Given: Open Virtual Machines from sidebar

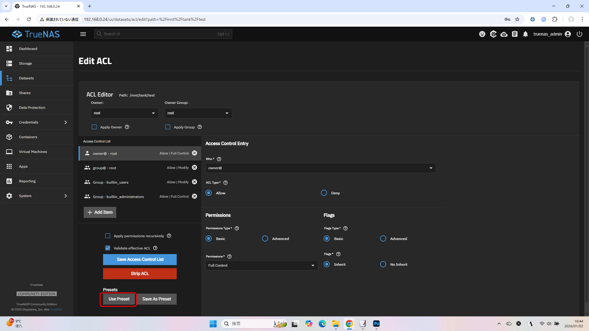Looking at the screenshot, I should pos(33,152).
